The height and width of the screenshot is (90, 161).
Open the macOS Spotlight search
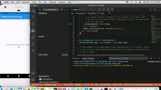136,2
